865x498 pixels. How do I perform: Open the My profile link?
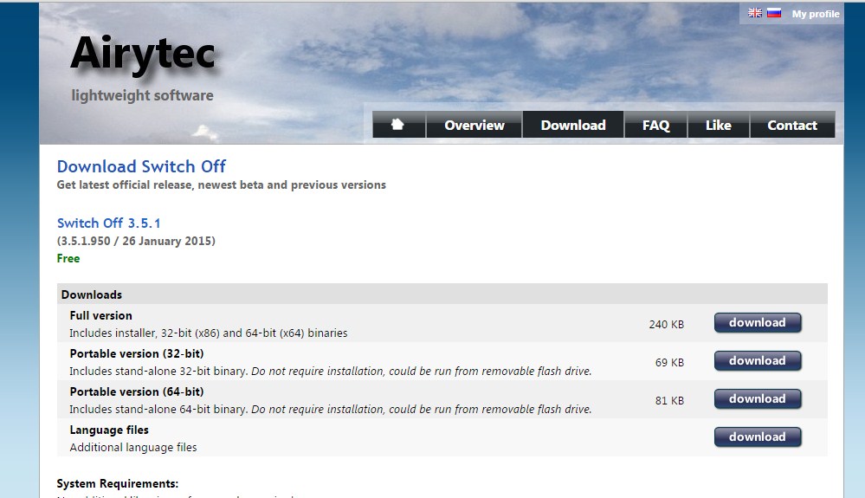coord(816,14)
